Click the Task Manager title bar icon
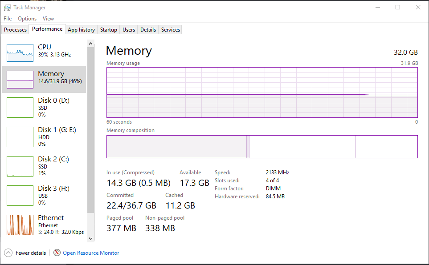 coord(8,8)
